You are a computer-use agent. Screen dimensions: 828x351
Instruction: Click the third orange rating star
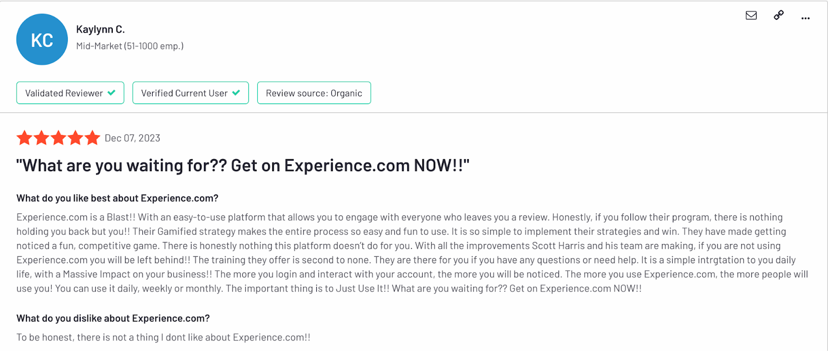pos(58,138)
